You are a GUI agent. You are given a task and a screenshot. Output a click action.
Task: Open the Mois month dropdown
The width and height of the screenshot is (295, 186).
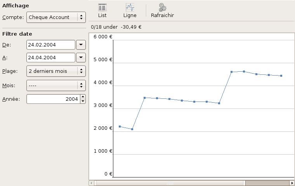click(x=56, y=85)
